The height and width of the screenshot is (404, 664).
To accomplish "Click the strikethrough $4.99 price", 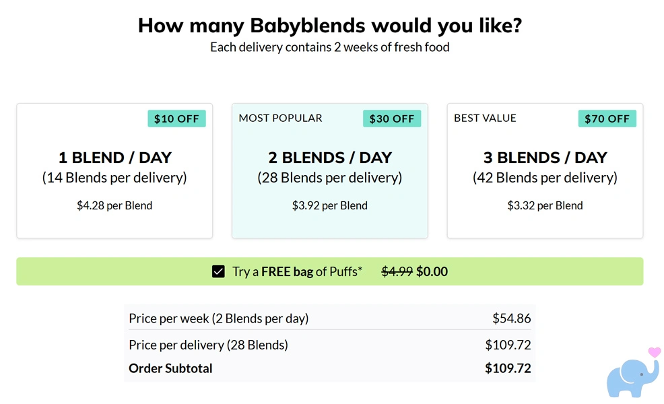I will 397,271.
